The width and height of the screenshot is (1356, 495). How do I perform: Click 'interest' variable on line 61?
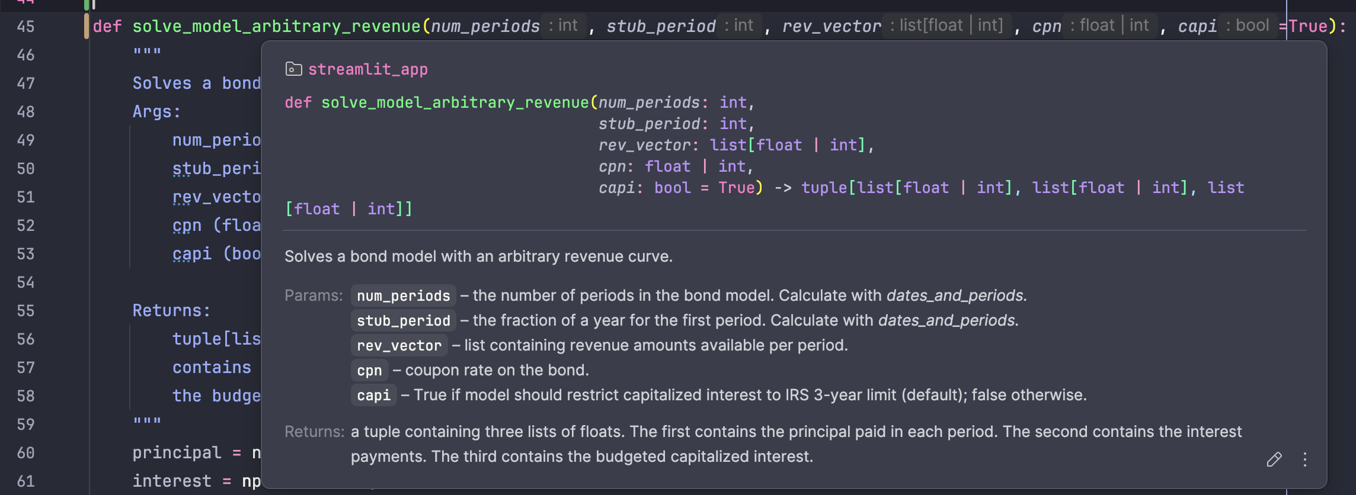[172, 481]
